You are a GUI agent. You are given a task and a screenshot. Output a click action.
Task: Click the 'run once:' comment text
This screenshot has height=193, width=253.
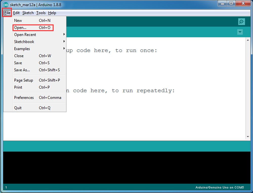[141, 51]
